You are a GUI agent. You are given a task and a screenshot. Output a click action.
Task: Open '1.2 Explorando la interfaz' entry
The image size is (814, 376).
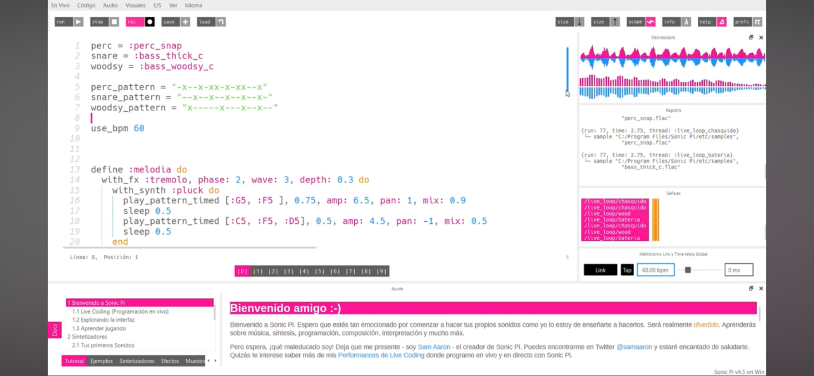104,320
